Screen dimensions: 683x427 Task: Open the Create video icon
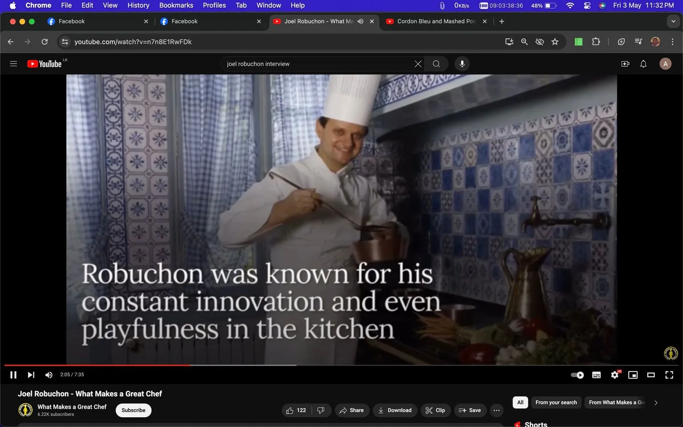click(x=625, y=64)
